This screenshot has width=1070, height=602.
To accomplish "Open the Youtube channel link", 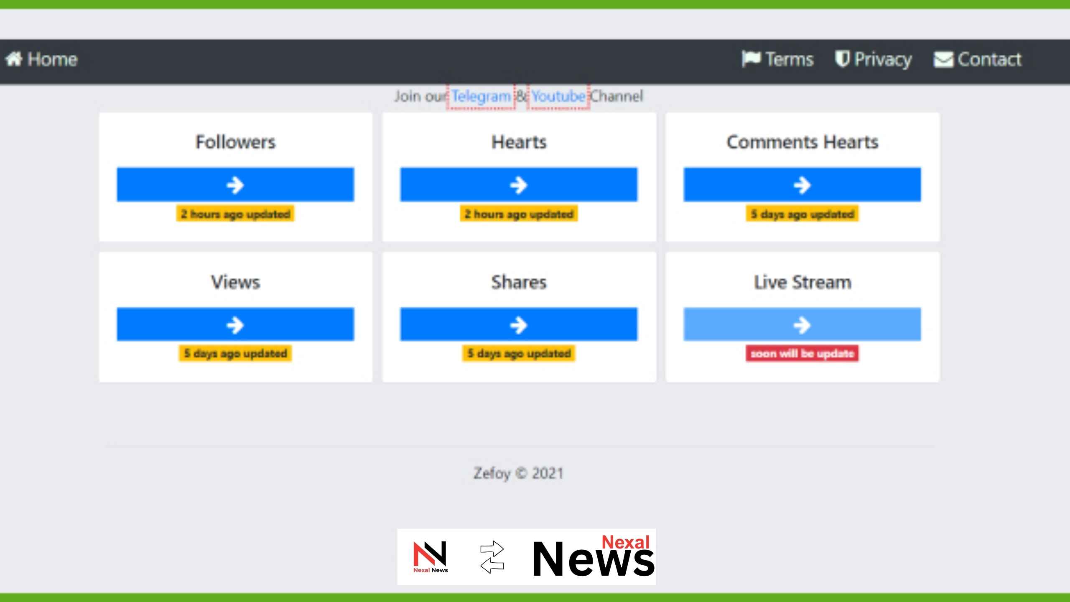I will click(559, 96).
